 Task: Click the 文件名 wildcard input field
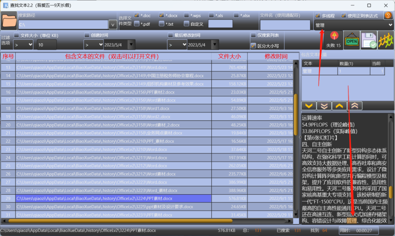point(285,25)
